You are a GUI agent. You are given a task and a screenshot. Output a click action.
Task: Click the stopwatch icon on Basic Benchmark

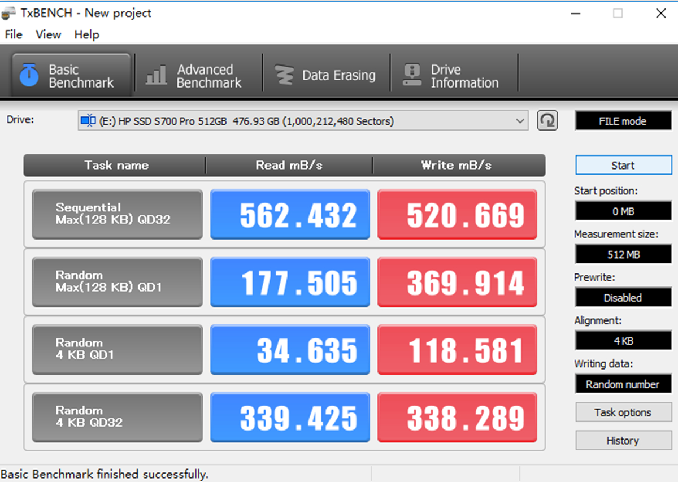pos(29,75)
